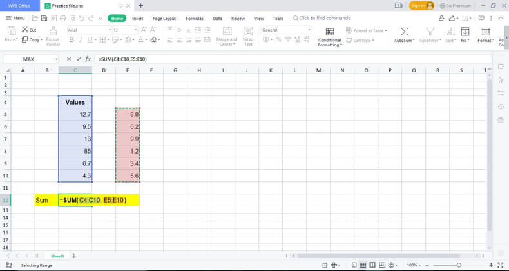Click the AutoFilter funnel icon

[x=430, y=32]
